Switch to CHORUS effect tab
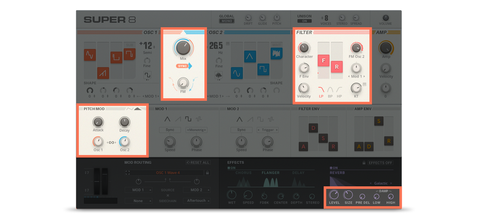 (x=243, y=173)
